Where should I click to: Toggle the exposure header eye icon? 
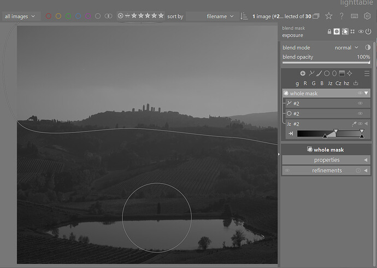coord(361,32)
